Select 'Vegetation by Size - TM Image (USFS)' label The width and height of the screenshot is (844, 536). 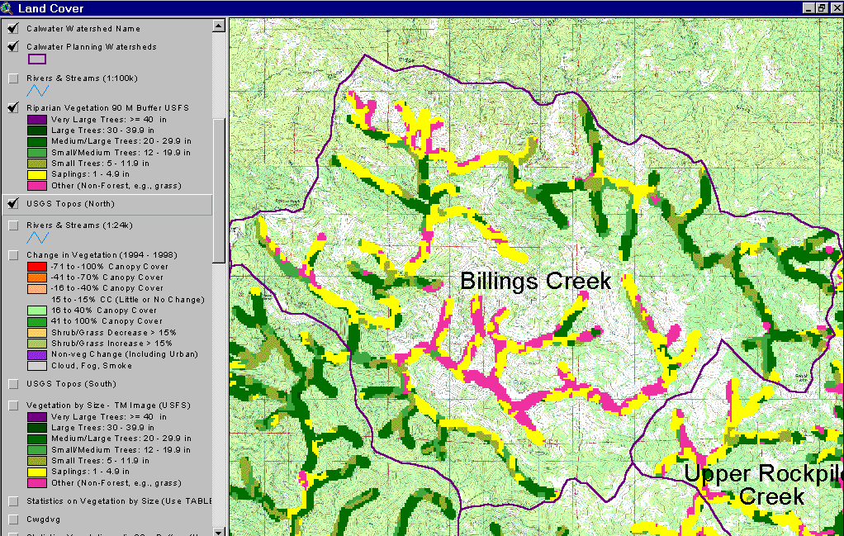(108, 406)
